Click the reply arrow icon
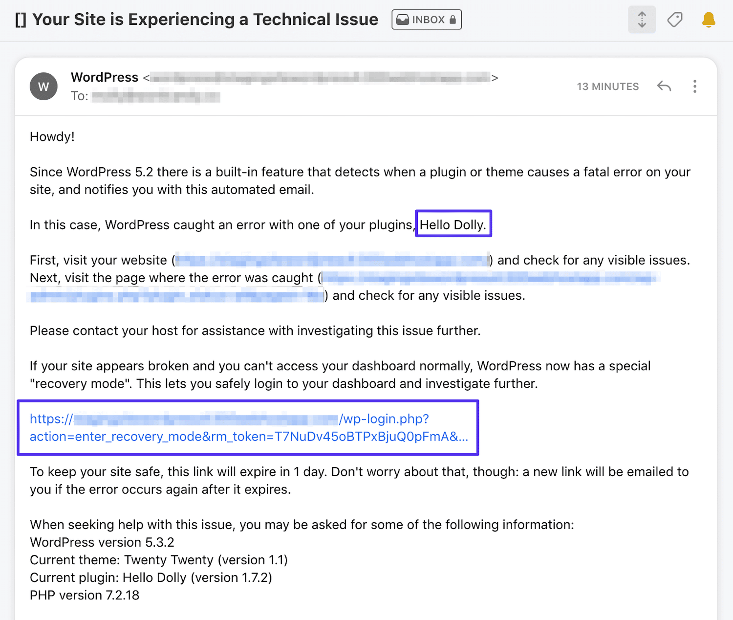Screen dimensions: 733x620 coord(664,86)
